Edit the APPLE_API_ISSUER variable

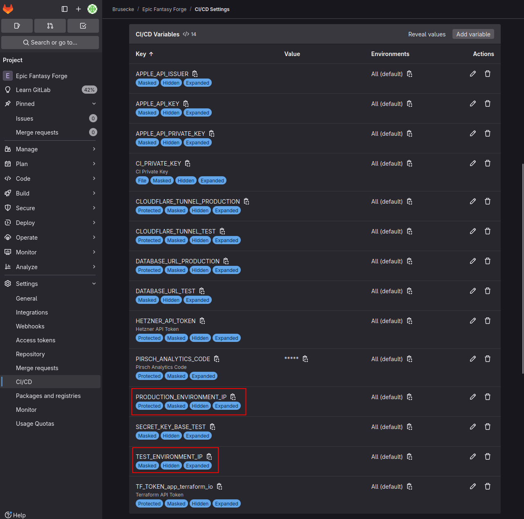point(473,74)
